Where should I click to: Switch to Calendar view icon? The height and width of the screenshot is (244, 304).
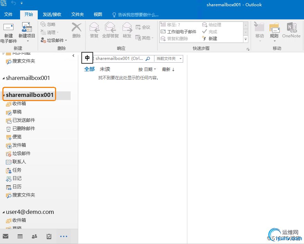[x=20, y=236]
